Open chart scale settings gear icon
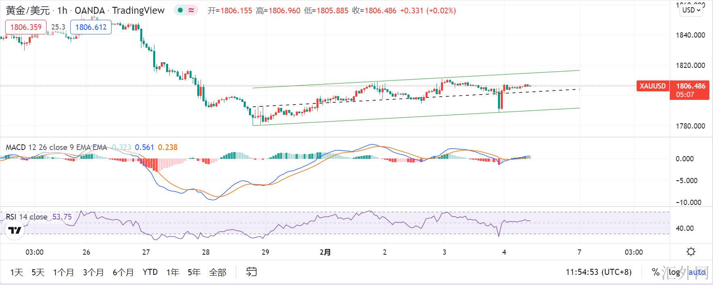 pyautogui.click(x=691, y=252)
